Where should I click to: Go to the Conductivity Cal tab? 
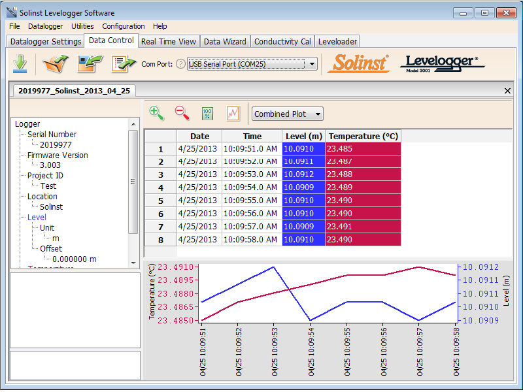pos(282,41)
